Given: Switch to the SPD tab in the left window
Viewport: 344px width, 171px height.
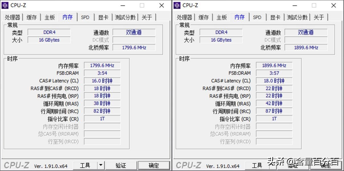Looking at the screenshot, I should pyautogui.click(x=85, y=17).
